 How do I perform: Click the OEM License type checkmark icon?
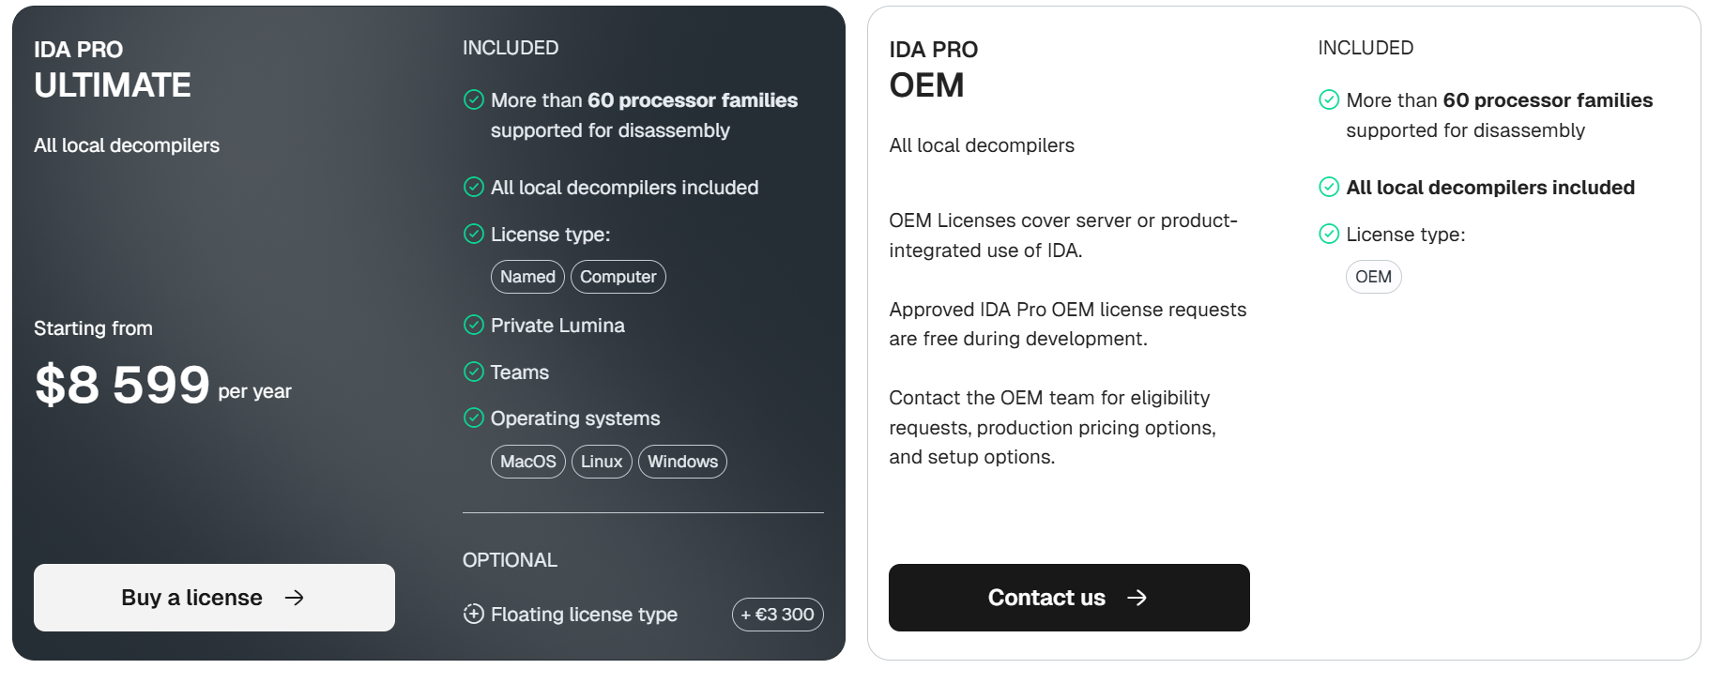(x=1329, y=234)
